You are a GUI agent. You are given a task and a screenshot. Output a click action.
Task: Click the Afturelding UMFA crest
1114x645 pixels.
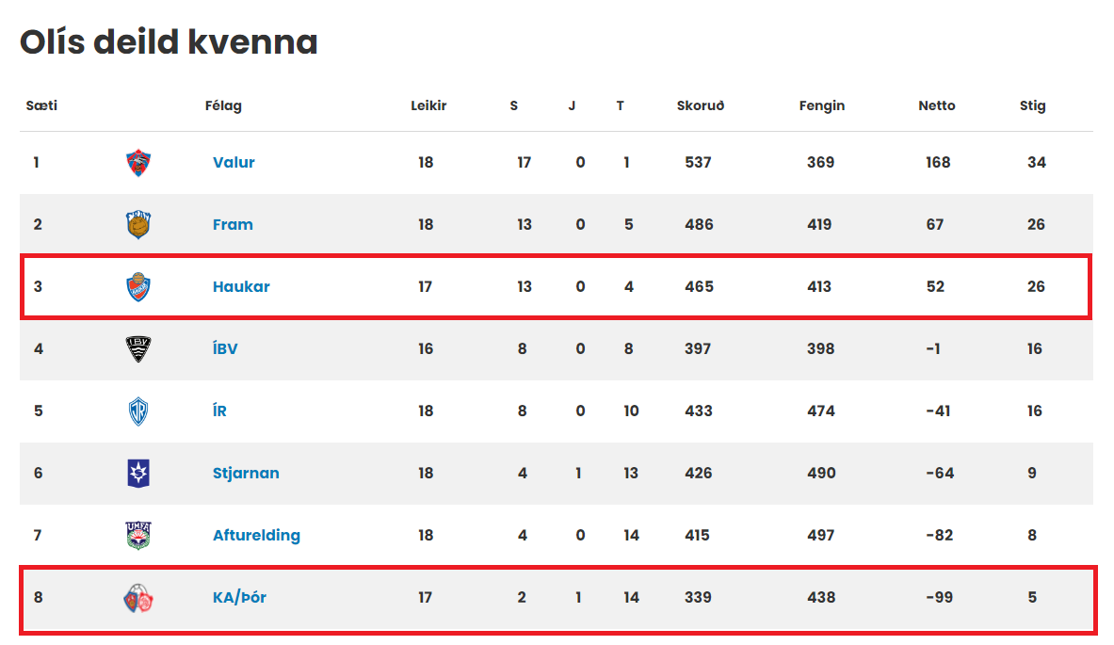138,536
